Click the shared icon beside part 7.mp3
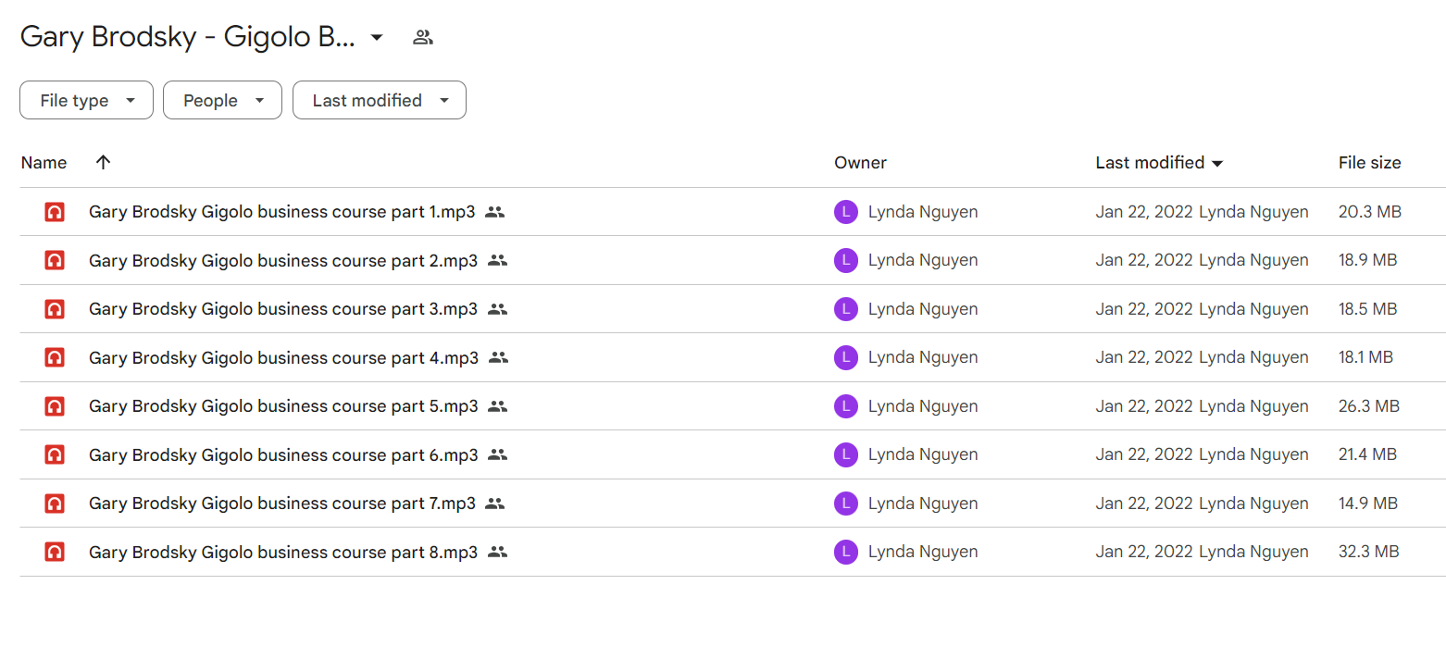Screen dimensions: 1446x647 coord(495,504)
